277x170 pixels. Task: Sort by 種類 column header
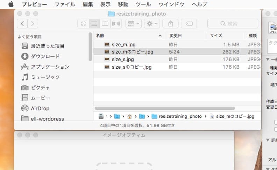[x=253, y=36]
